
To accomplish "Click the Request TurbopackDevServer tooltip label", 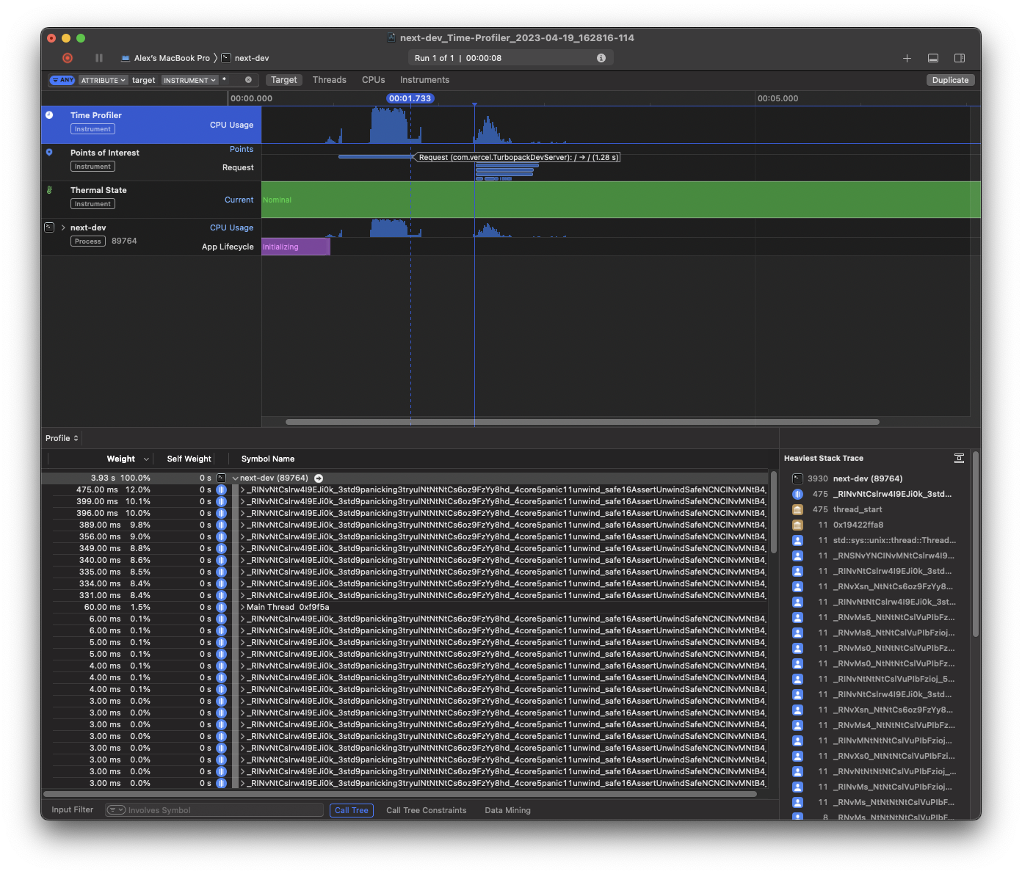I will point(518,157).
